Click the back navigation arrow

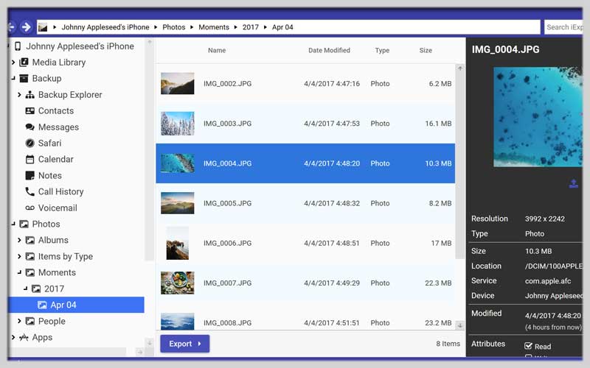click(x=11, y=27)
